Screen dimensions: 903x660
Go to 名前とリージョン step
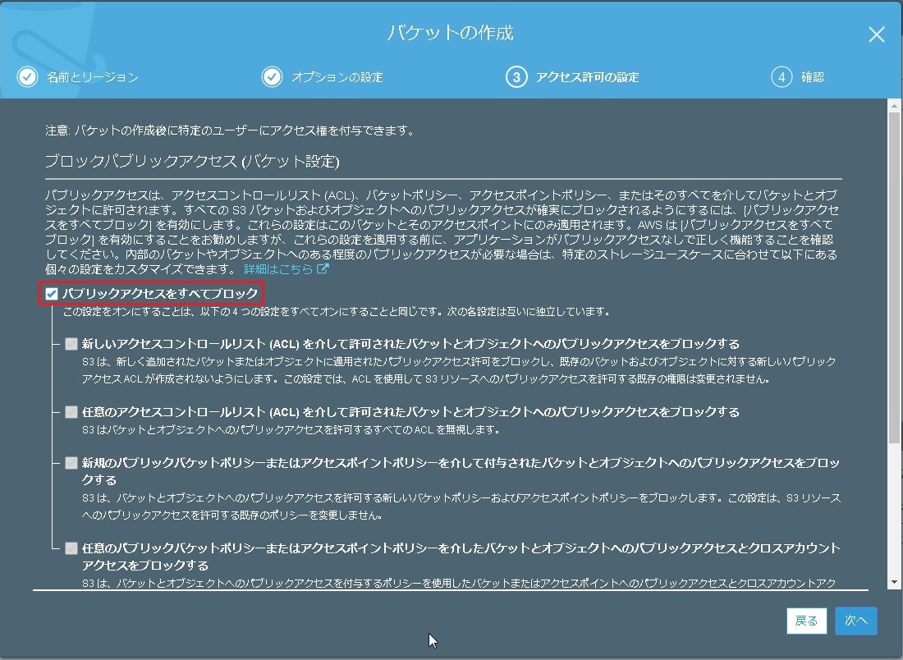point(93,77)
